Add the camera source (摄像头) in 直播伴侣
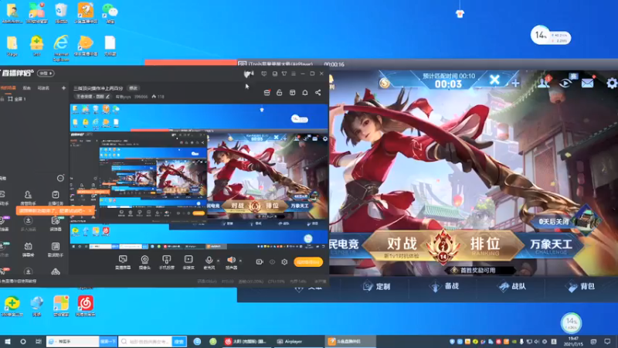This screenshot has height=348, width=618. pyautogui.click(x=144, y=262)
